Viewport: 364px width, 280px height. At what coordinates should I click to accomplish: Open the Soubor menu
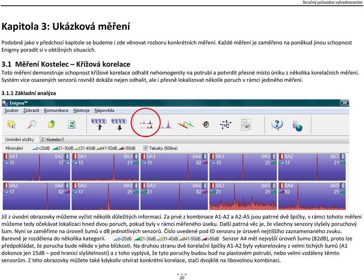11,110
